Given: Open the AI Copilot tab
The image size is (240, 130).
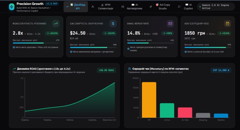Looking at the screenshot, I should (x=188, y=7).
